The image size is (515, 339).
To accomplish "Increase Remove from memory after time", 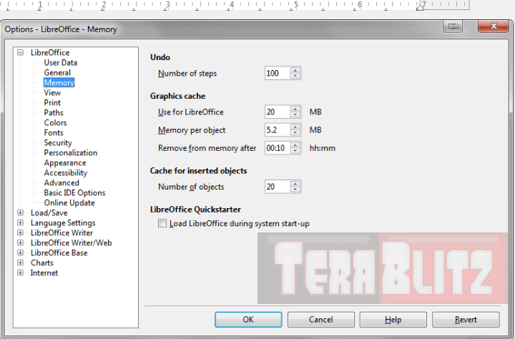I will click(x=295, y=145).
